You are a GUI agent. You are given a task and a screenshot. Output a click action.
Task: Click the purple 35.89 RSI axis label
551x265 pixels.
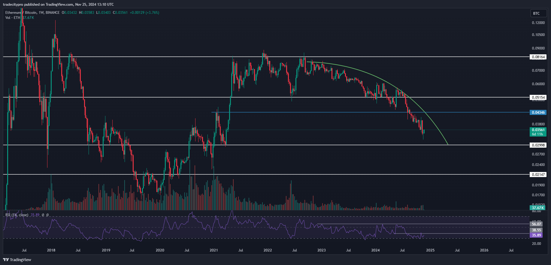point(536,235)
